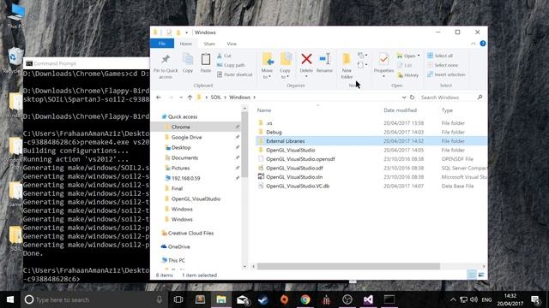
Task: Sort by the Date modified column header
Action: [401, 110]
